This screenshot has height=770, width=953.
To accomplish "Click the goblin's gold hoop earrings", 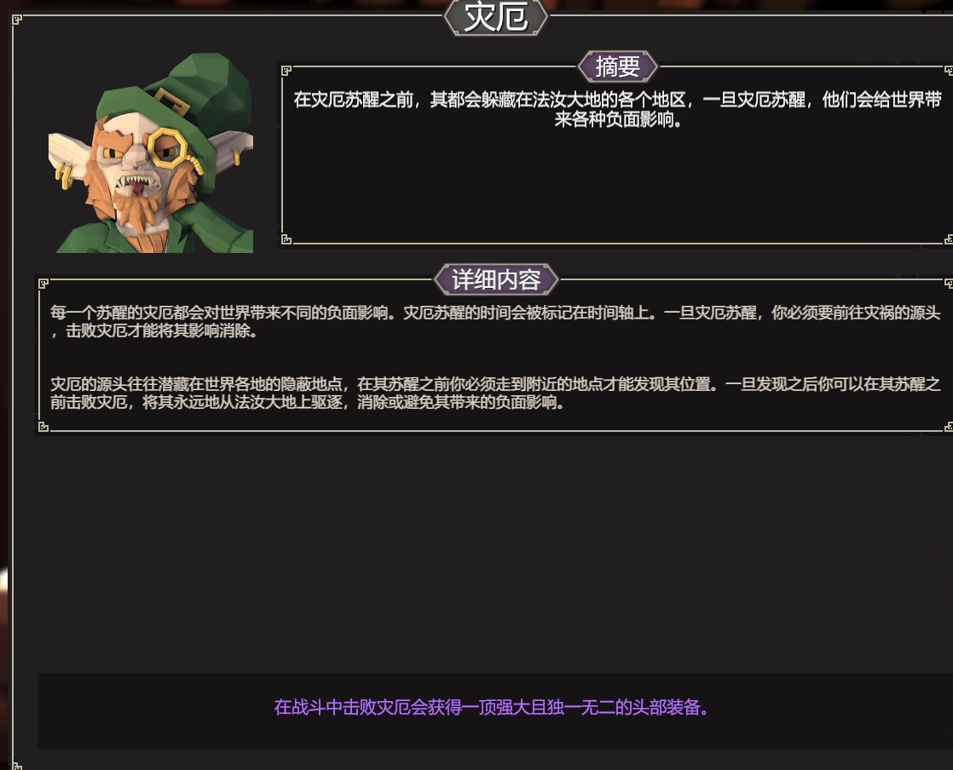I will coord(65,175).
